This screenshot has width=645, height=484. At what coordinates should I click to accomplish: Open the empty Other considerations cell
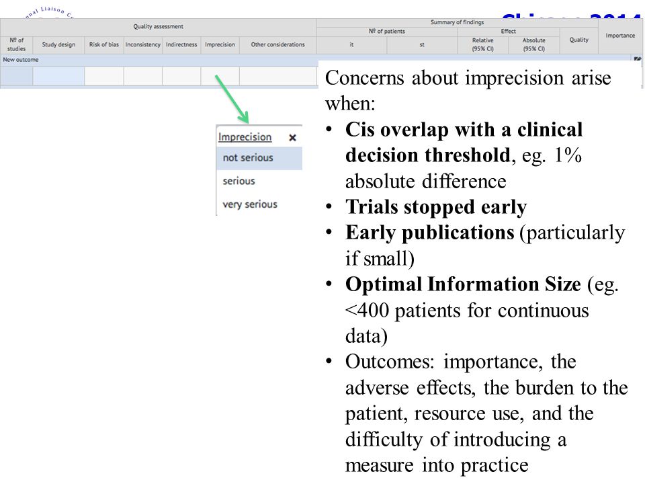tap(278, 76)
